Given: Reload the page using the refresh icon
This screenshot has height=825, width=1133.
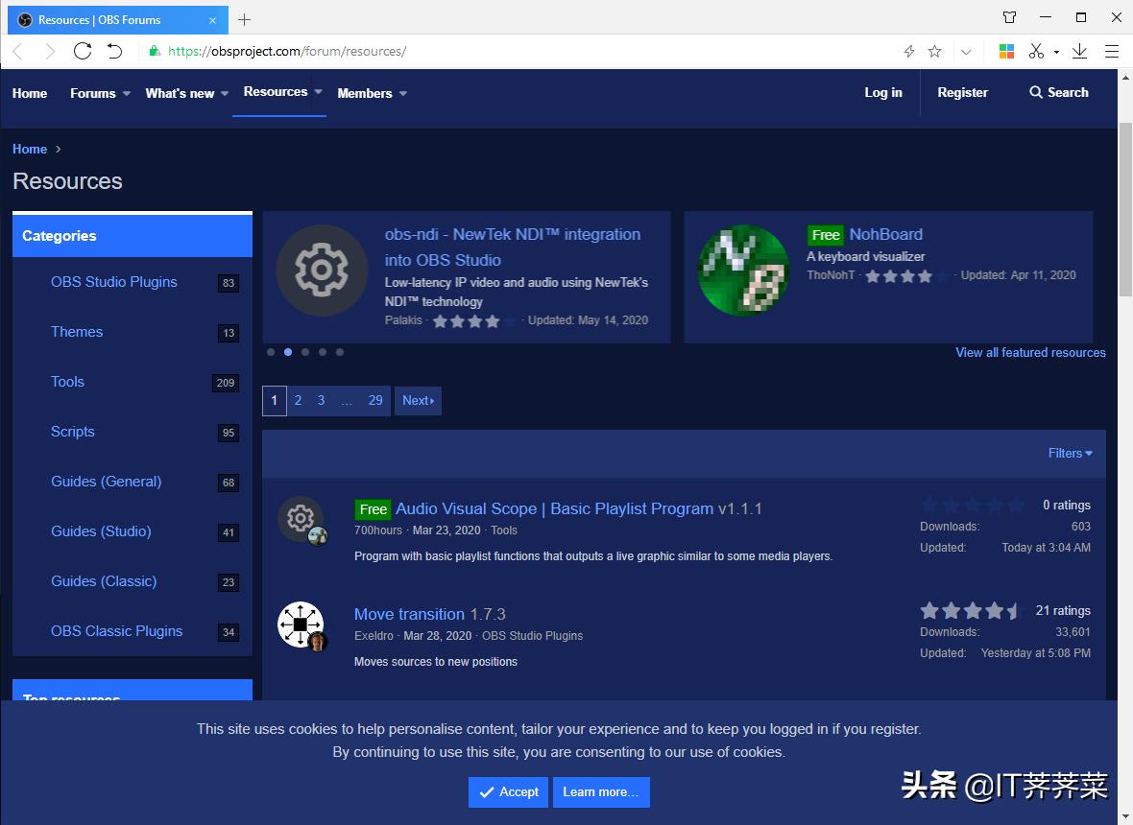Looking at the screenshot, I should (83, 51).
